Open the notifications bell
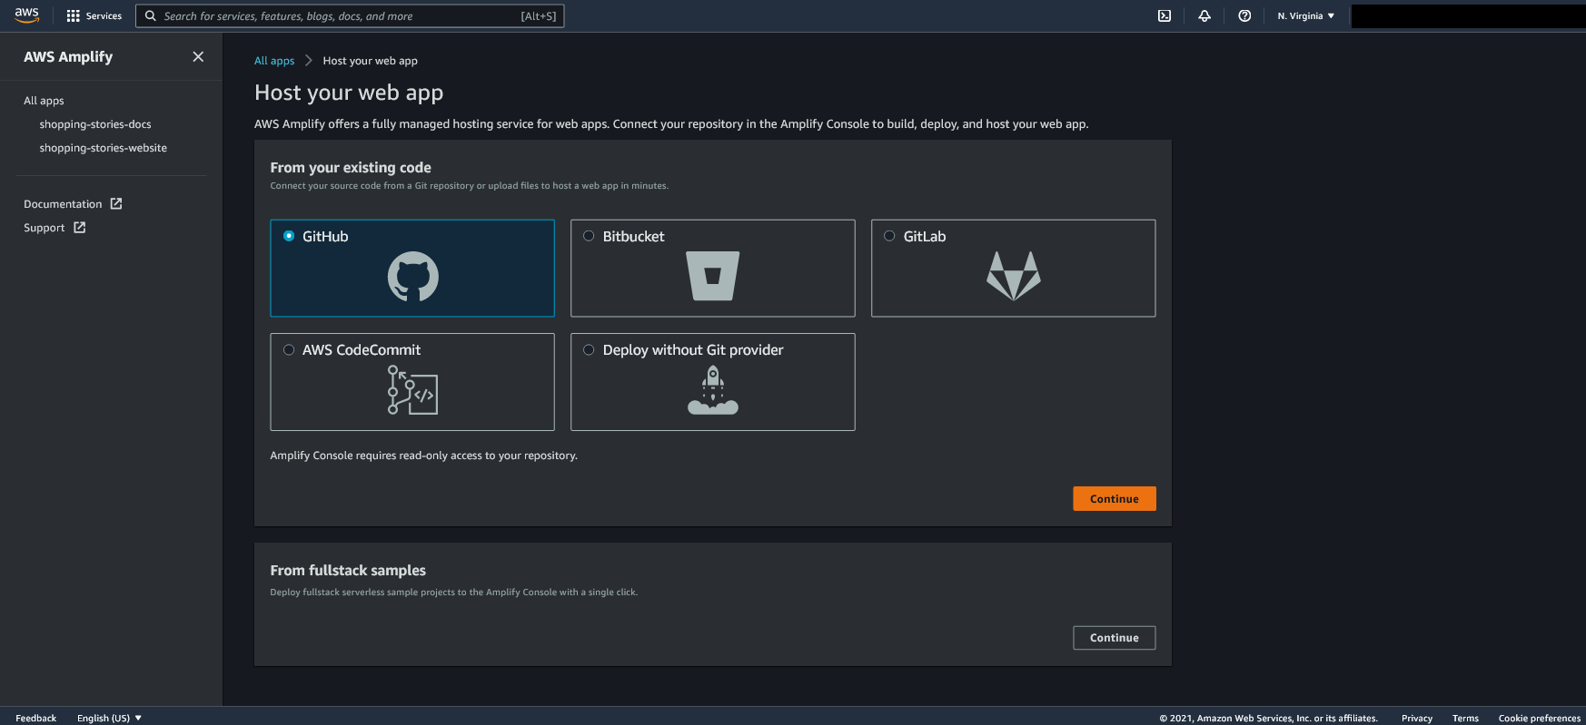The width and height of the screenshot is (1586, 725). point(1204,15)
